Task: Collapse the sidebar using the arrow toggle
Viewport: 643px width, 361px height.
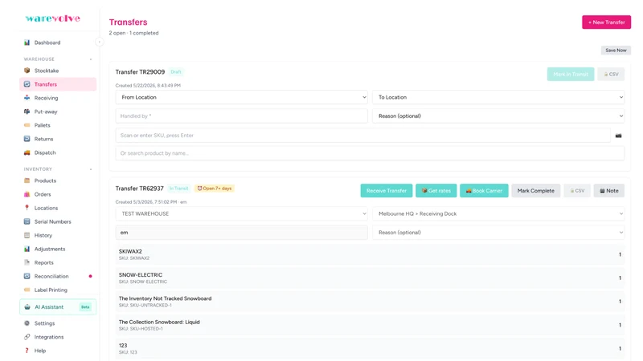Action: (x=99, y=42)
